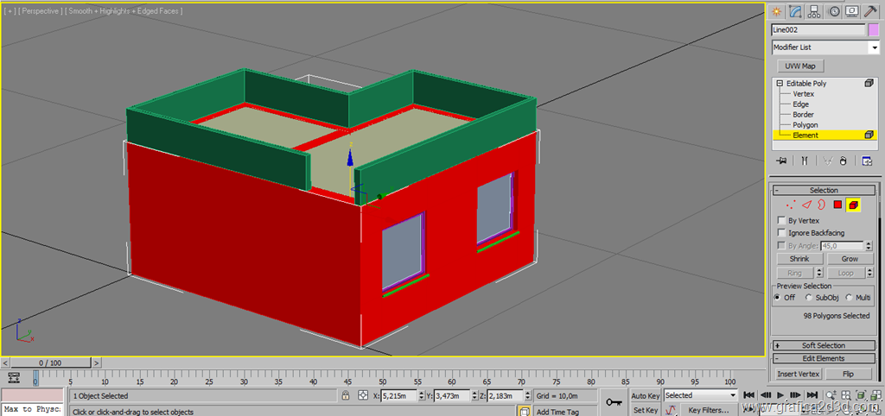Image resolution: width=885 pixels, height=416 pixels.
Task: Click the Set Keys key icon
Action: point(614,401)
